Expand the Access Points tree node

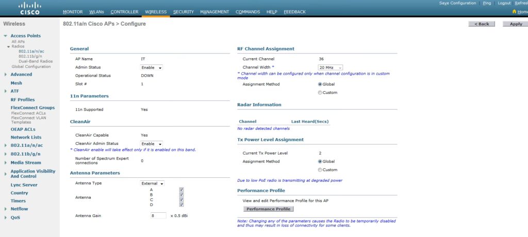coord(6,36)
